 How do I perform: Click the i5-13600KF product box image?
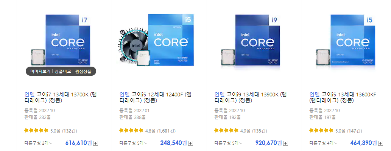346,41
